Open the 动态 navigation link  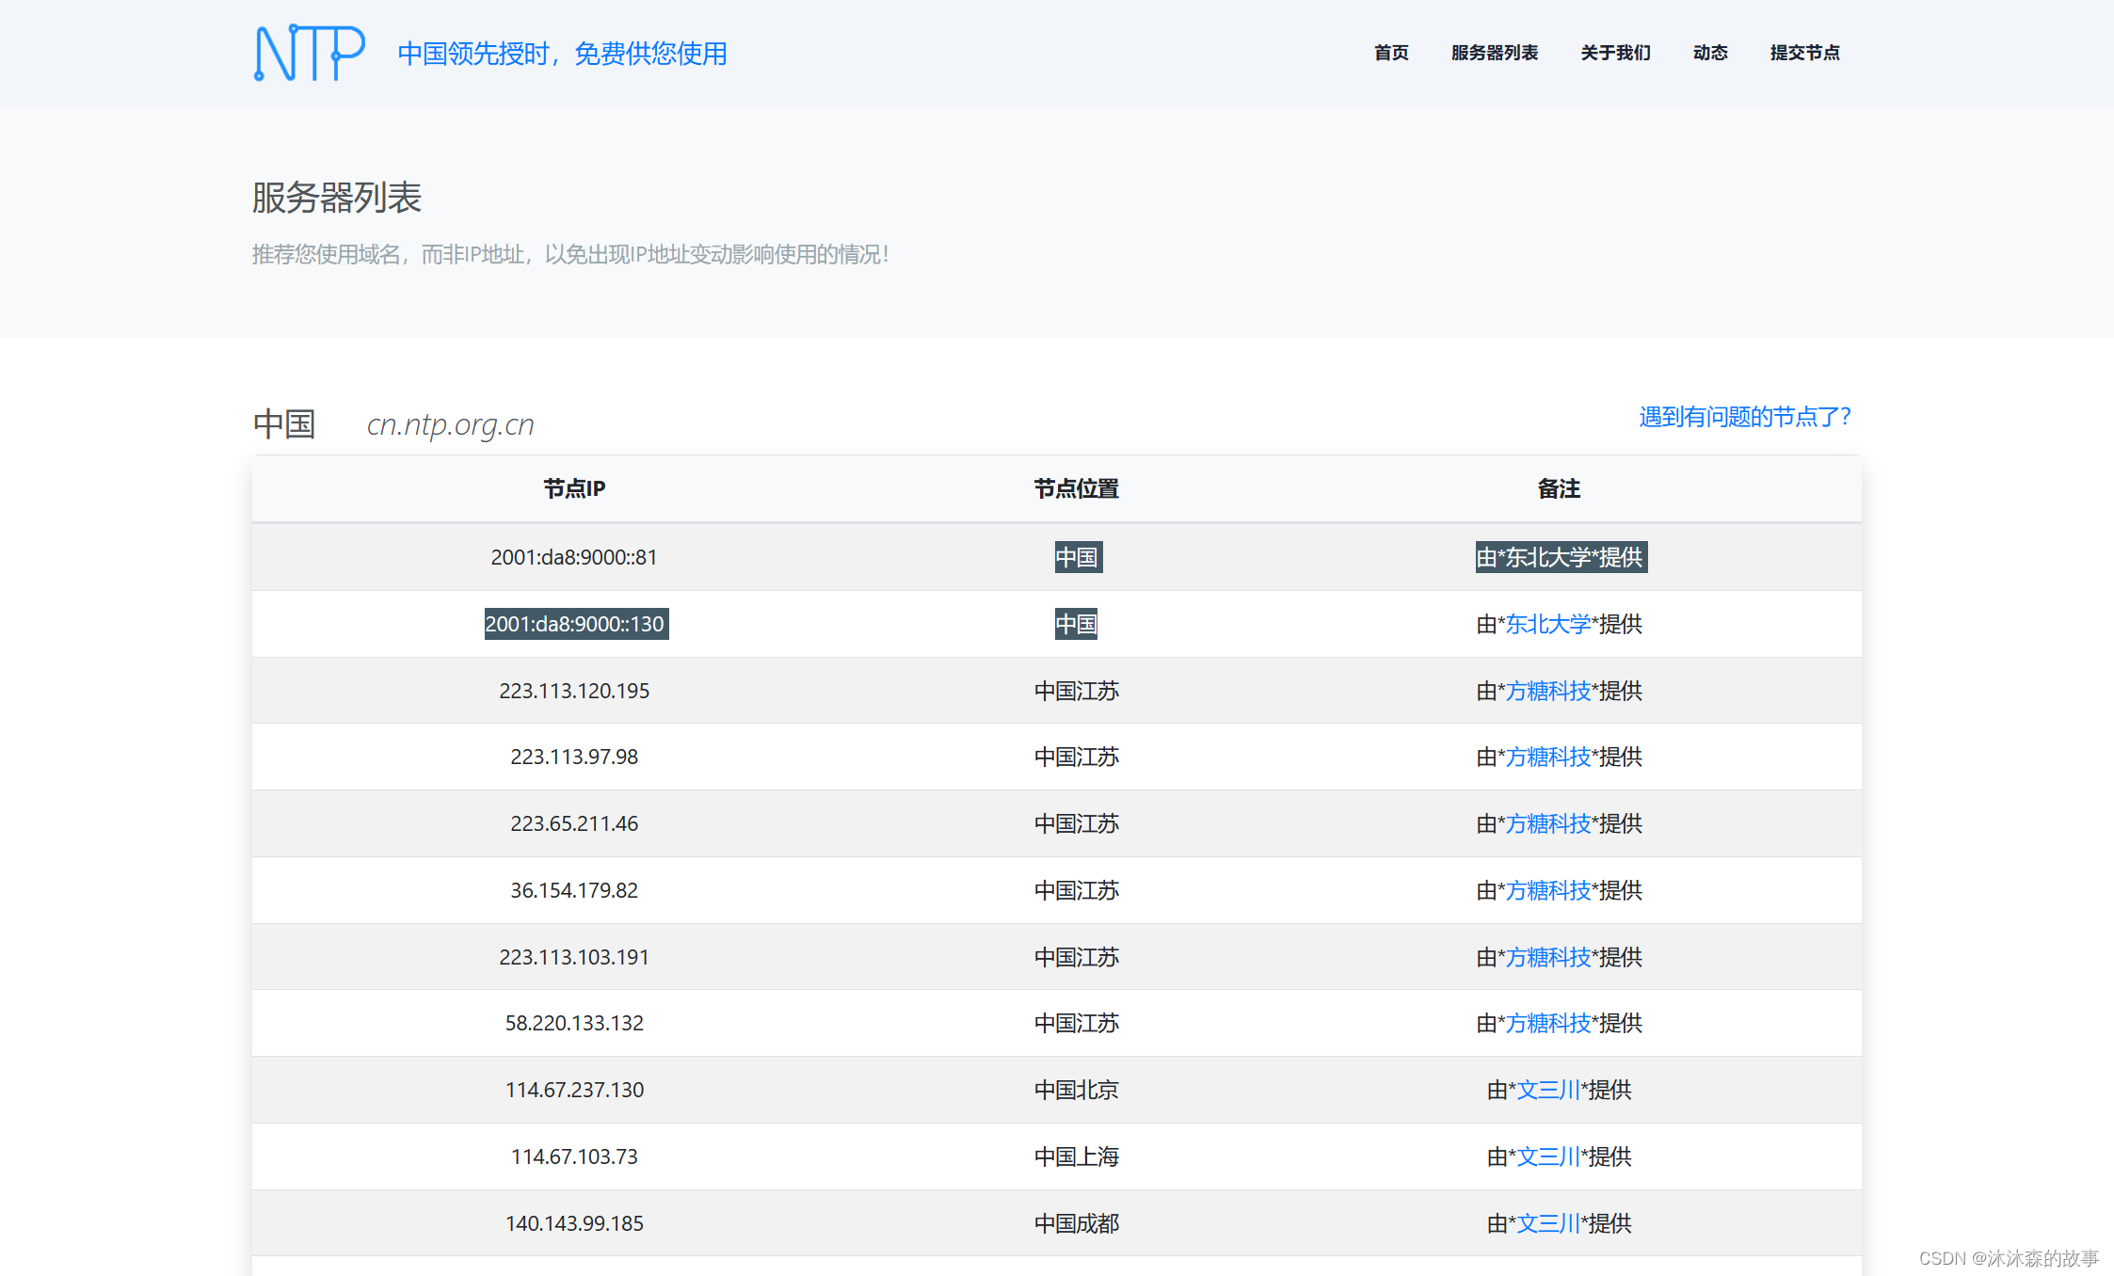(x=1709, y=53)
